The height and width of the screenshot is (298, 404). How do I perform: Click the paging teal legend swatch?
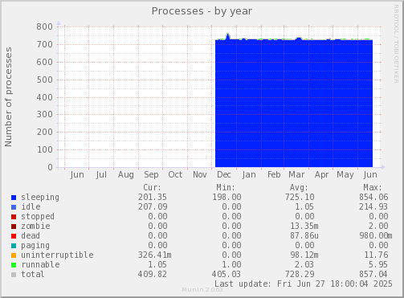coord(14,246)
